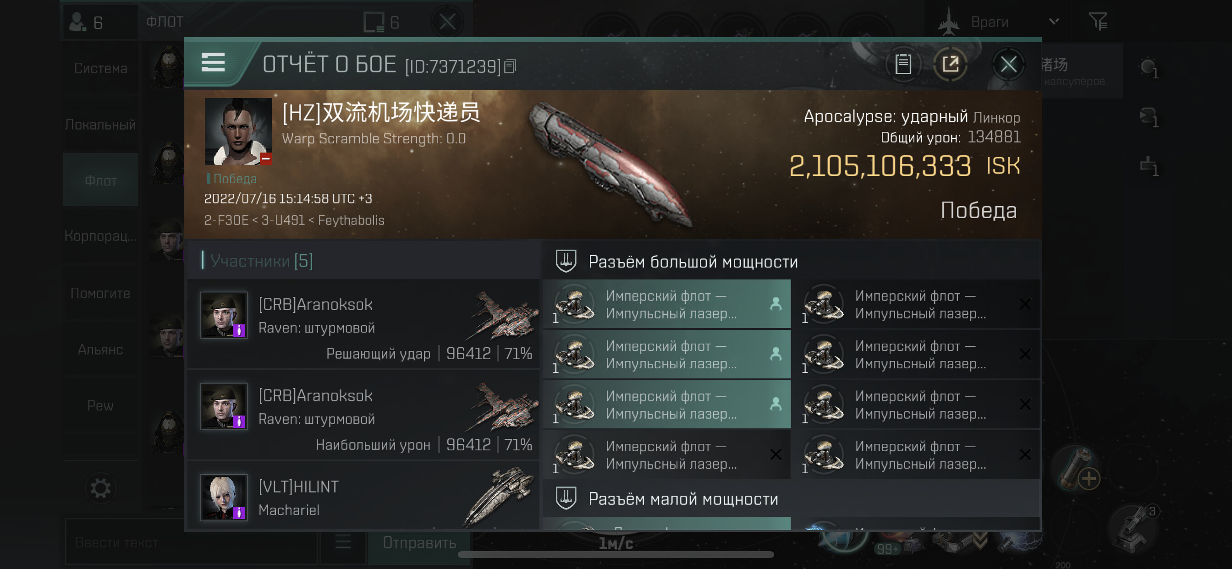Select first highlighted Имперский флот laser module
This screenshot has width=1232, height=569.
click(667, 304)
